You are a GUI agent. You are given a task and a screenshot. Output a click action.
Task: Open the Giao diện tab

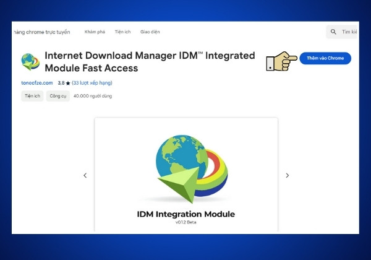pos(150,32)
